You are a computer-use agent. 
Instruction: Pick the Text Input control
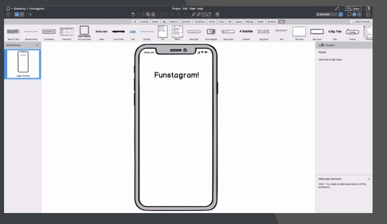pos(317,33)
